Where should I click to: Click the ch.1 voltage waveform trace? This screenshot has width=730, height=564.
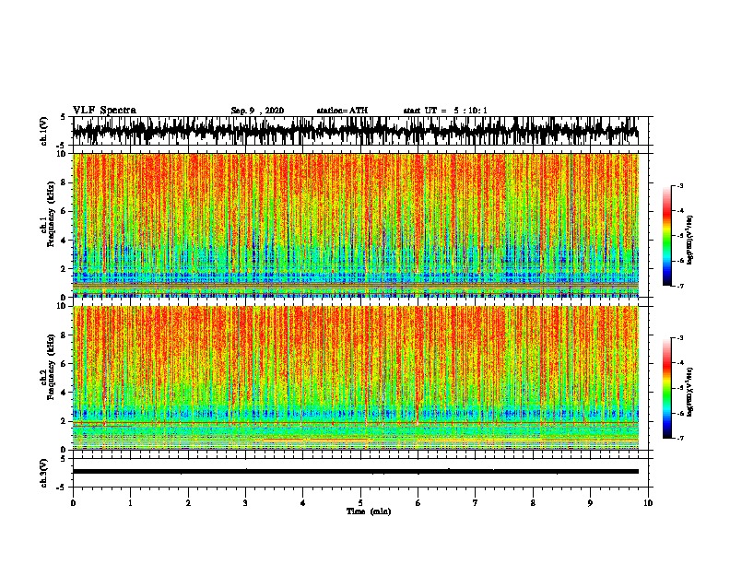(355, 131)
